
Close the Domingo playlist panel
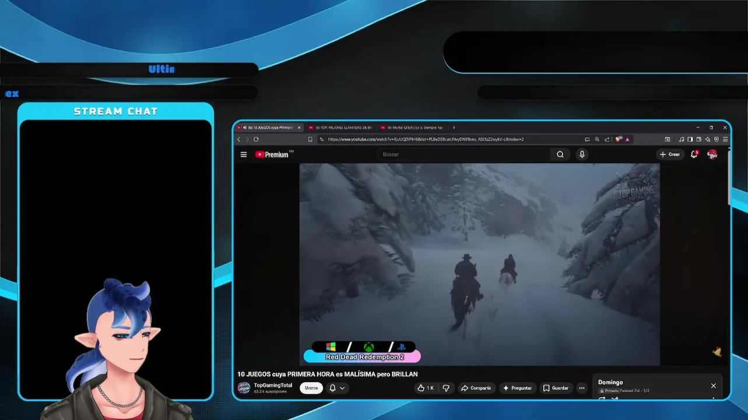click(713, 386)
